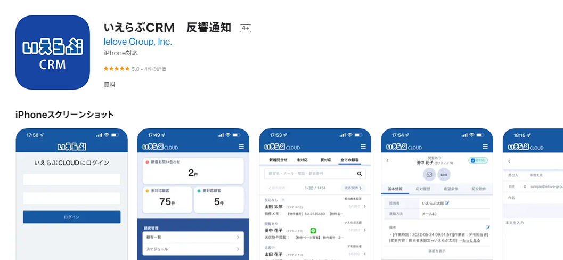Open the 希望条件 tab
Image resolution: width=563 pixels, height=260 pixels.
(x=451, y=189)
